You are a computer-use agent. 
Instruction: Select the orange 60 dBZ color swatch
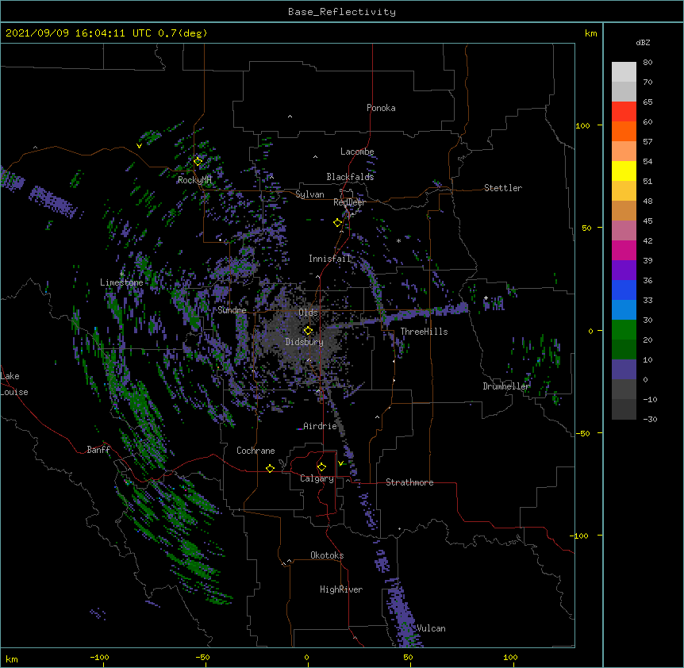[624, 131]
